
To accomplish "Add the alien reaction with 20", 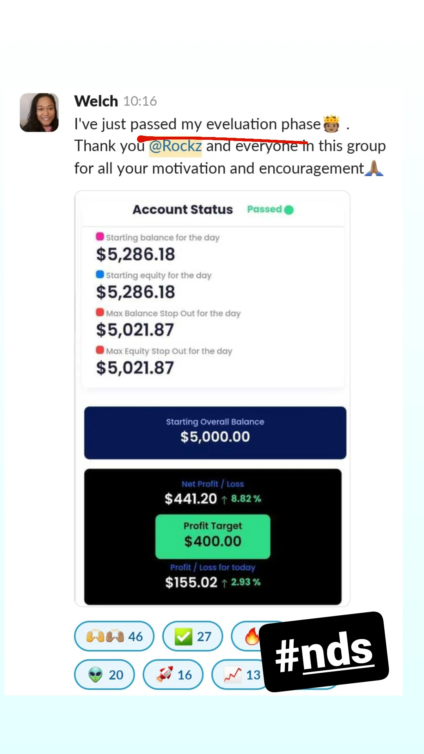I will pyautogui.click(x=104, y=675).
